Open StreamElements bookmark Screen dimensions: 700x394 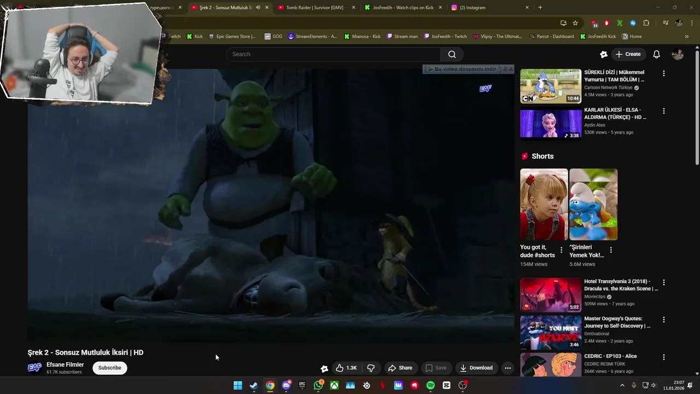click(312, 37)
